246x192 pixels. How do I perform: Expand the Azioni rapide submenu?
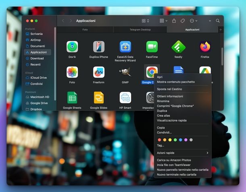[183, 153]
